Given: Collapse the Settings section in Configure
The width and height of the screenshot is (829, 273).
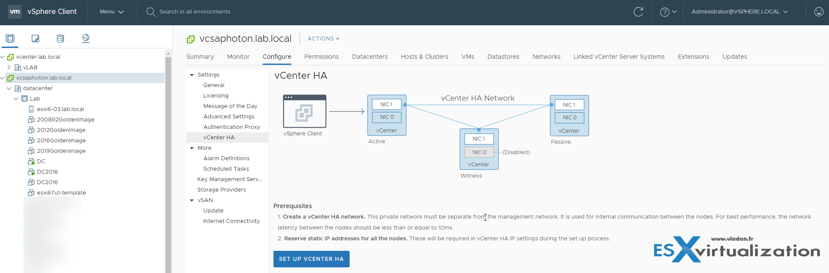Looking at the screenshot, I should point(192,75).
